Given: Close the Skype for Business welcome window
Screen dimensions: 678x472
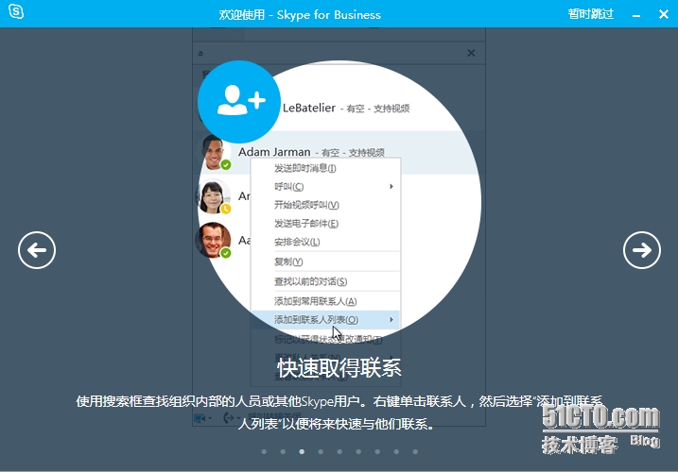Looking at the screenshot, I should (663, 15).
